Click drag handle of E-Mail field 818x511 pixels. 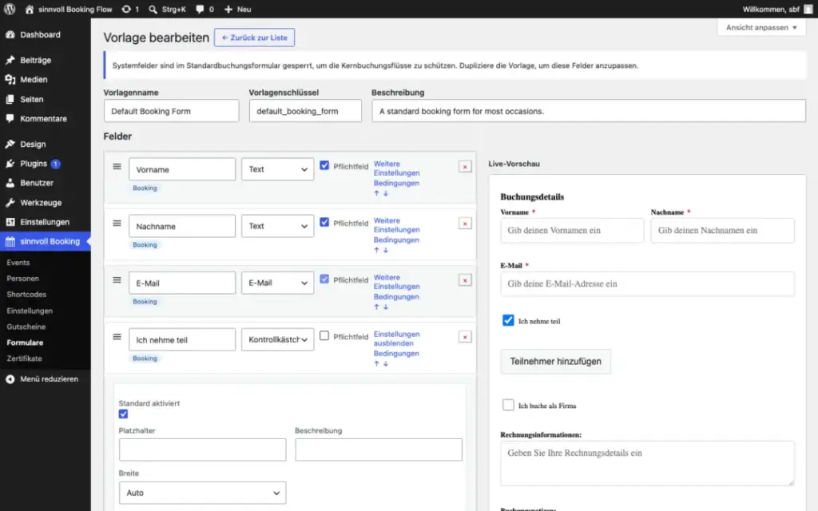pyautogui.click(x=117, y=280)
